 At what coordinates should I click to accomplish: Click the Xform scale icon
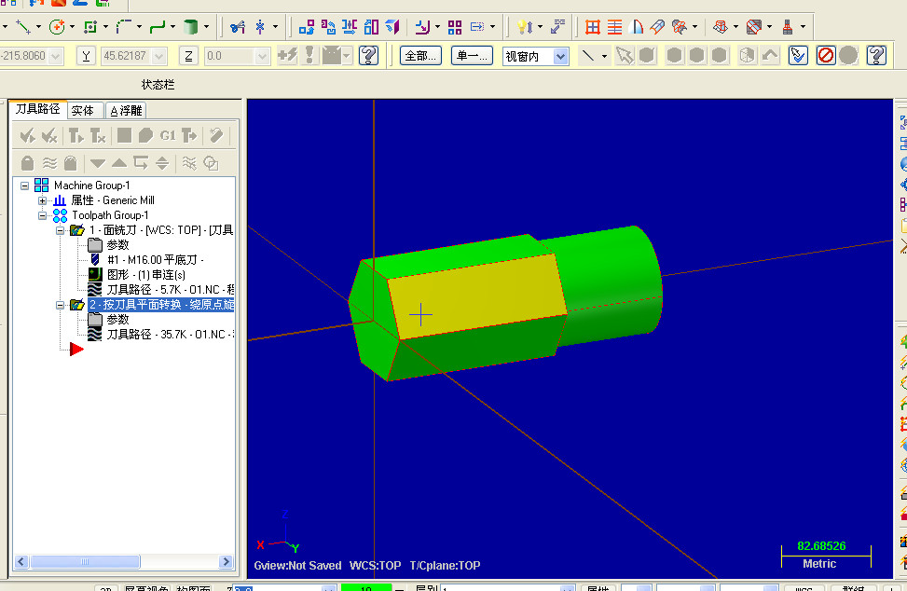point(371,27)
